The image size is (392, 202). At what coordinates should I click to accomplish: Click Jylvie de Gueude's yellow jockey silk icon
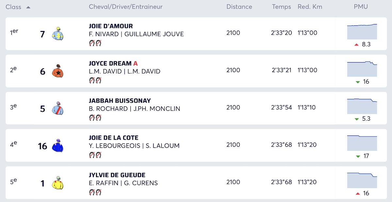coord(57,183)
